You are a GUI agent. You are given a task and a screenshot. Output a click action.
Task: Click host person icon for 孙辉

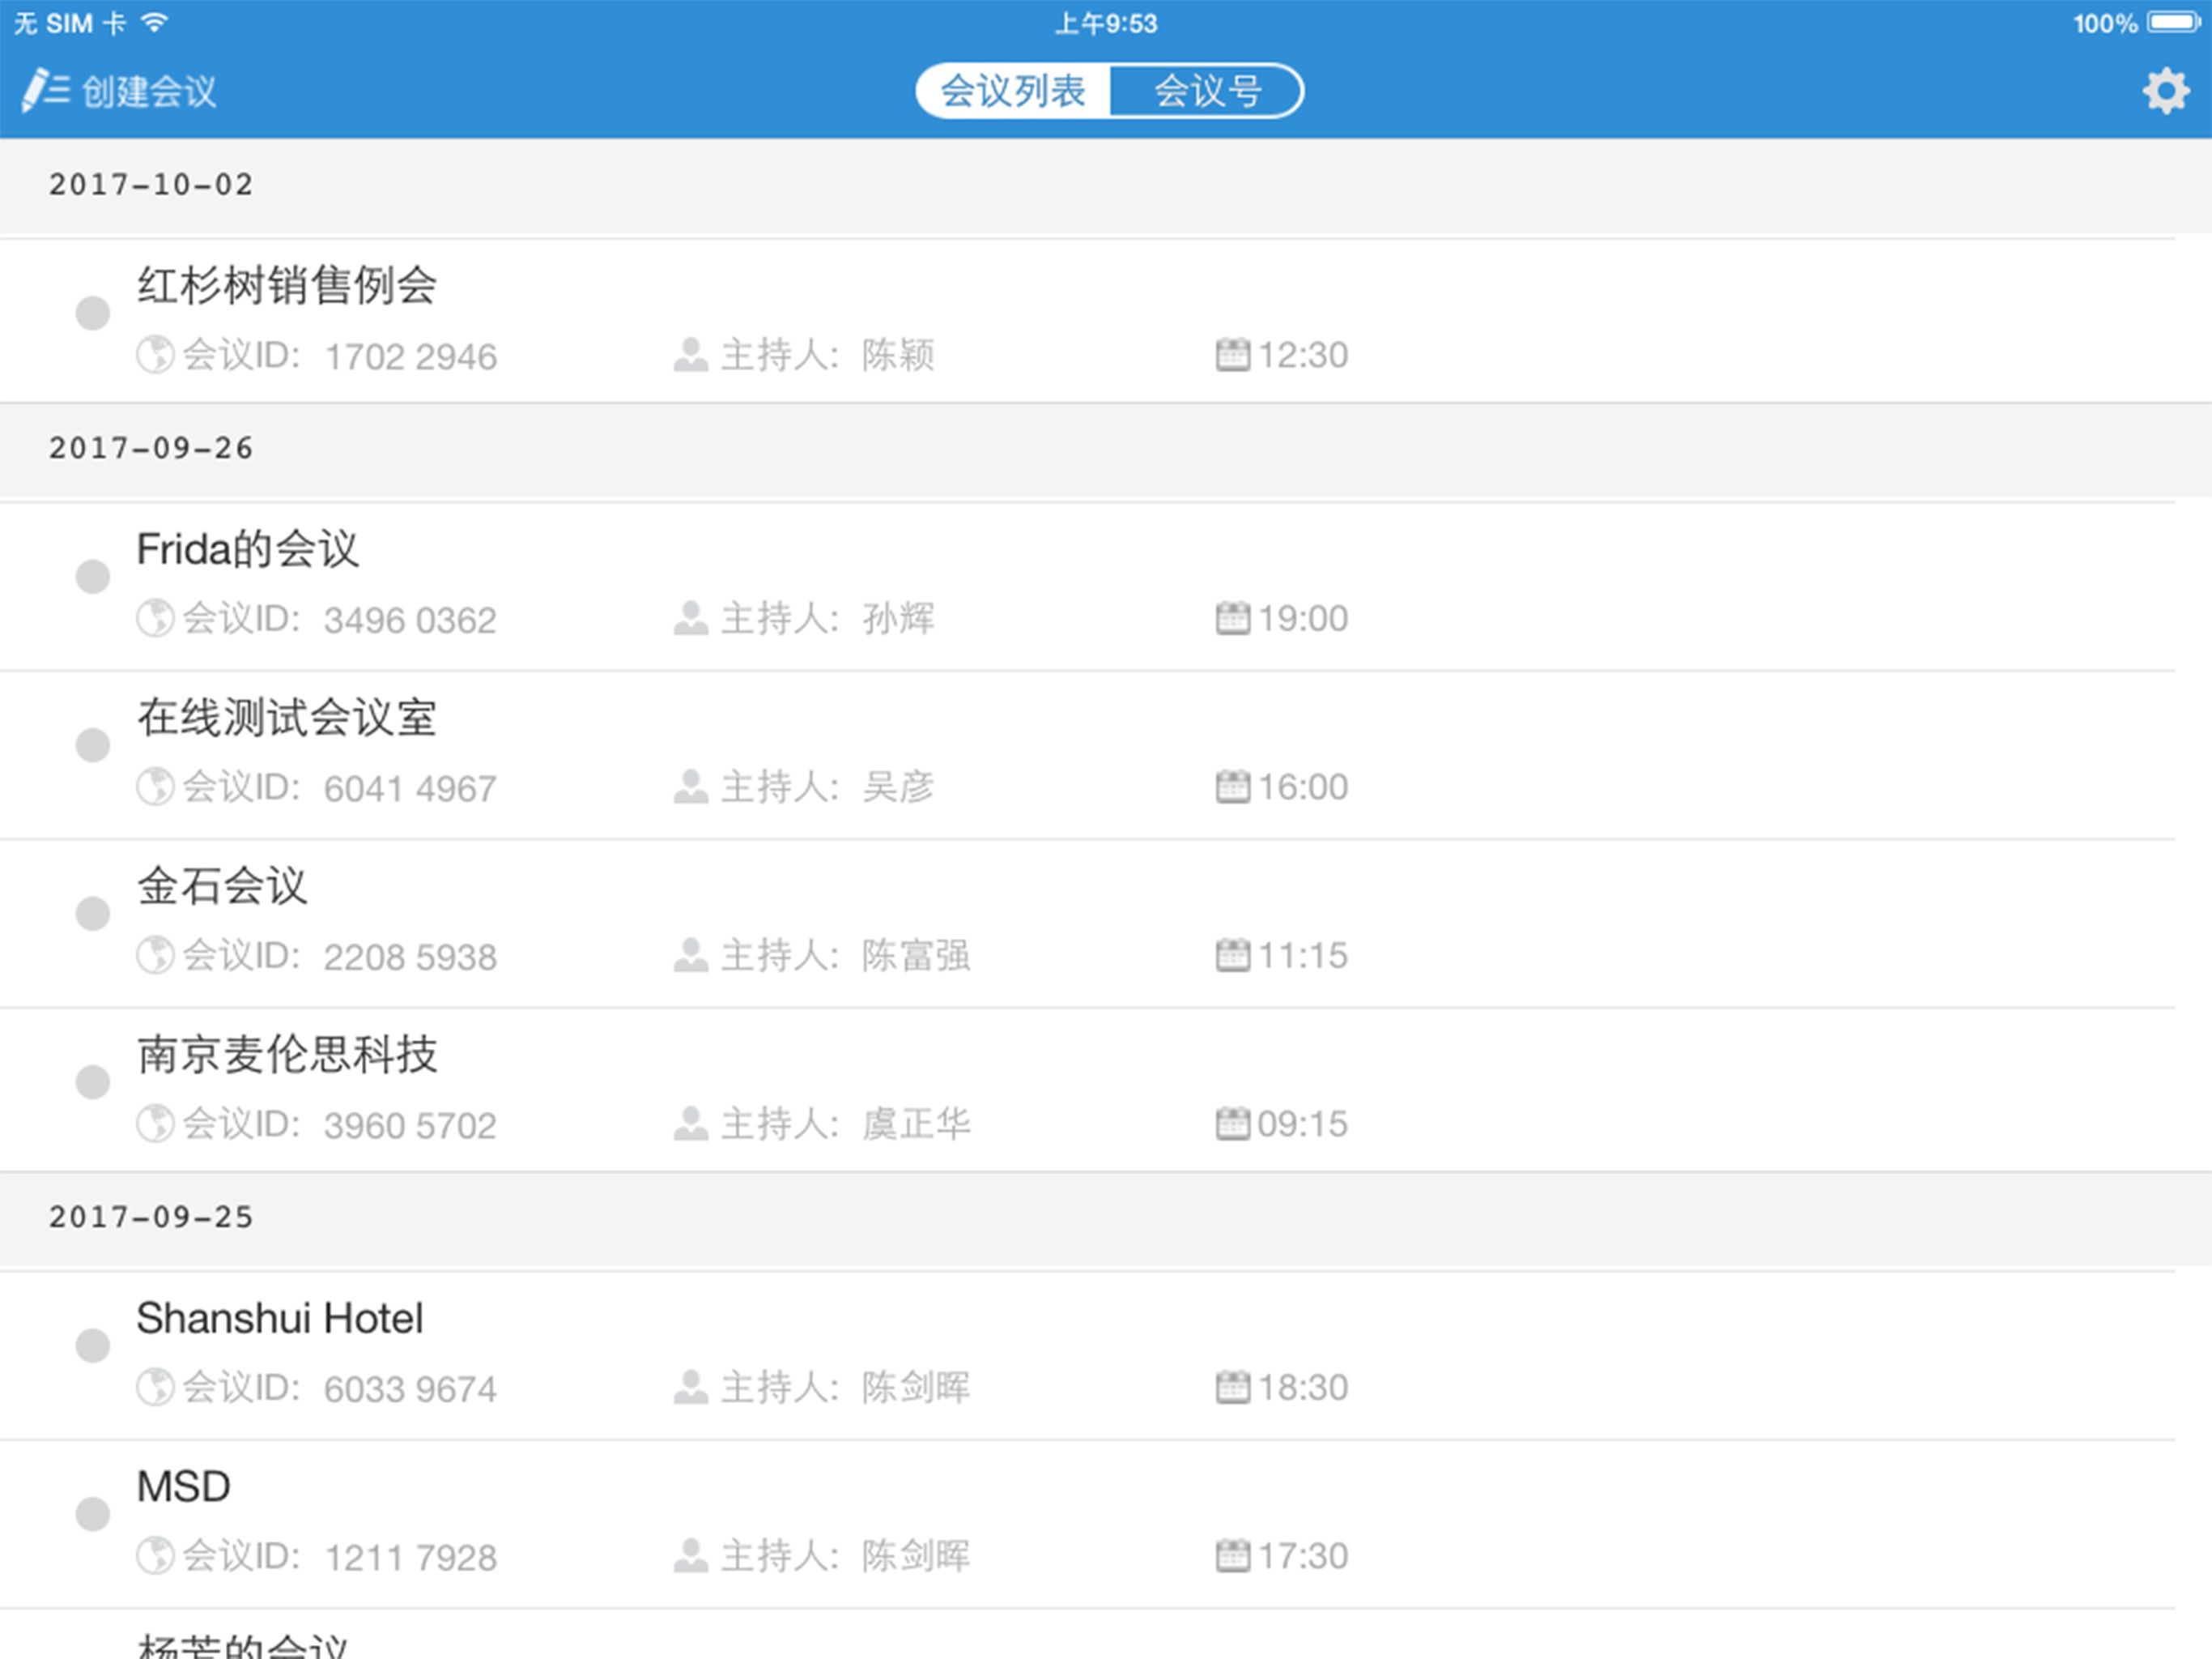tap(691, 618)
